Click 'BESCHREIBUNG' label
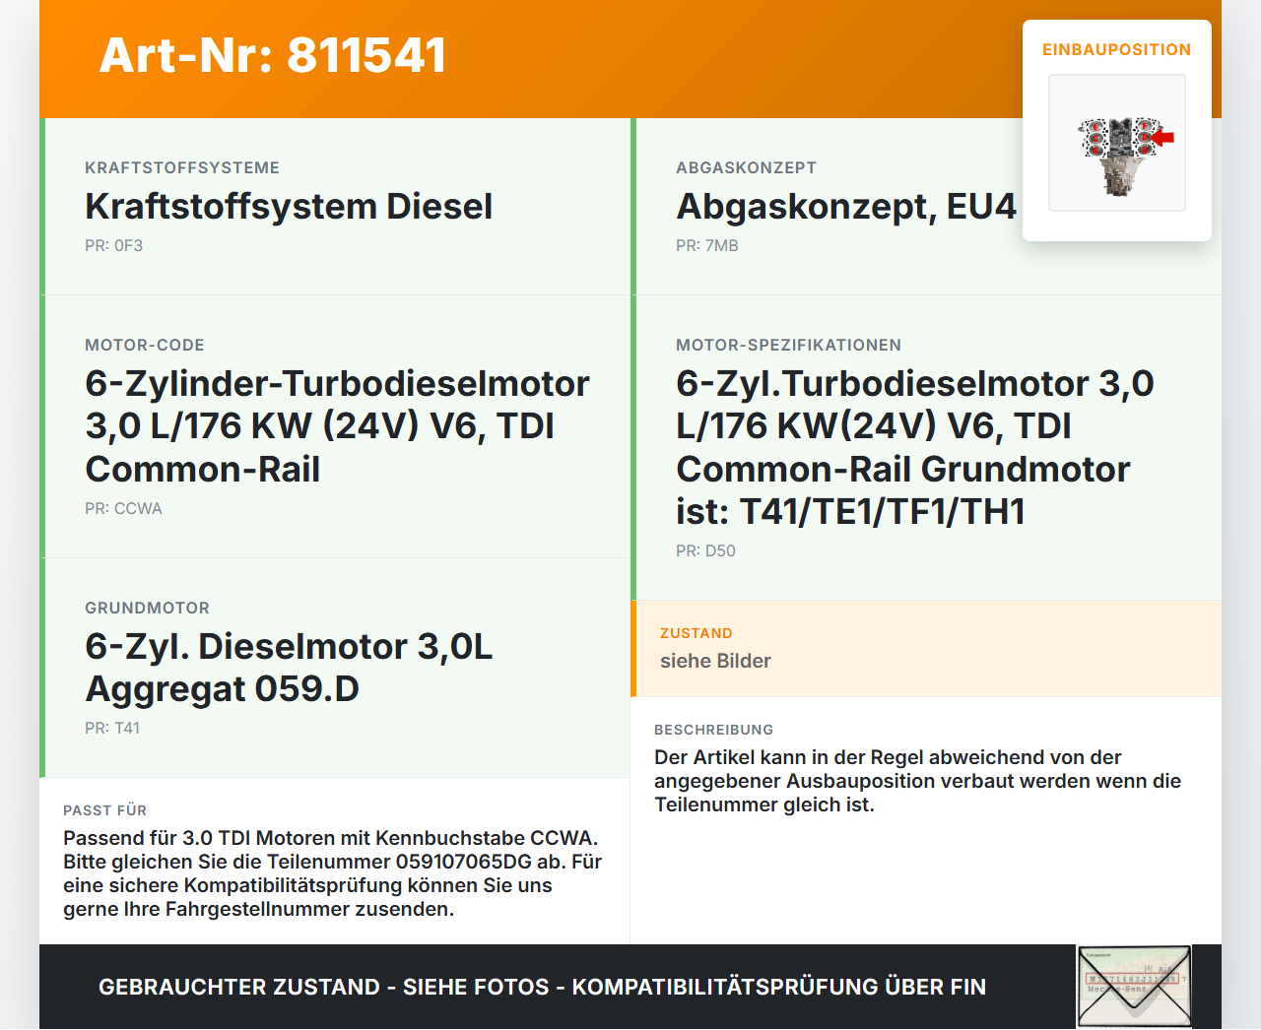Image resolution: width=1261 pixels, height=1030 pixels. click(714, 730)
